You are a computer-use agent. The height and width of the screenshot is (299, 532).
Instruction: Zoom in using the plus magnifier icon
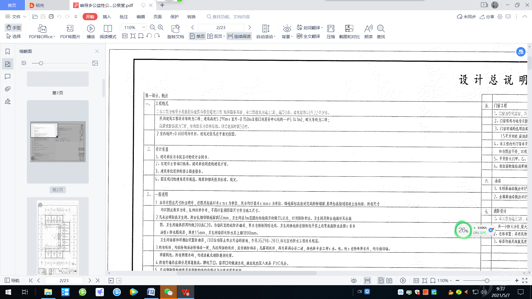pyautogui.click(x=161, y=27)
